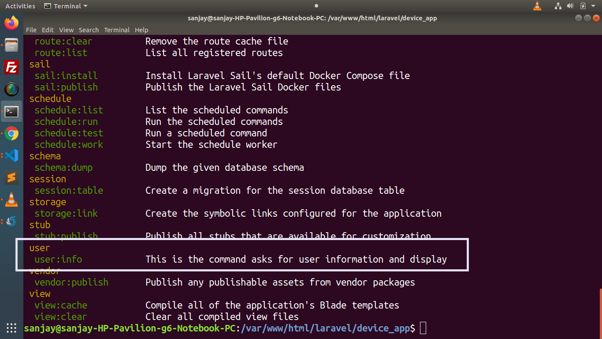Image resolution: width=602 pixels, height=339 pixels.
Task: Click the VLC tray icon in top bar
Action: pyautogui.click(x=537, y=6)
